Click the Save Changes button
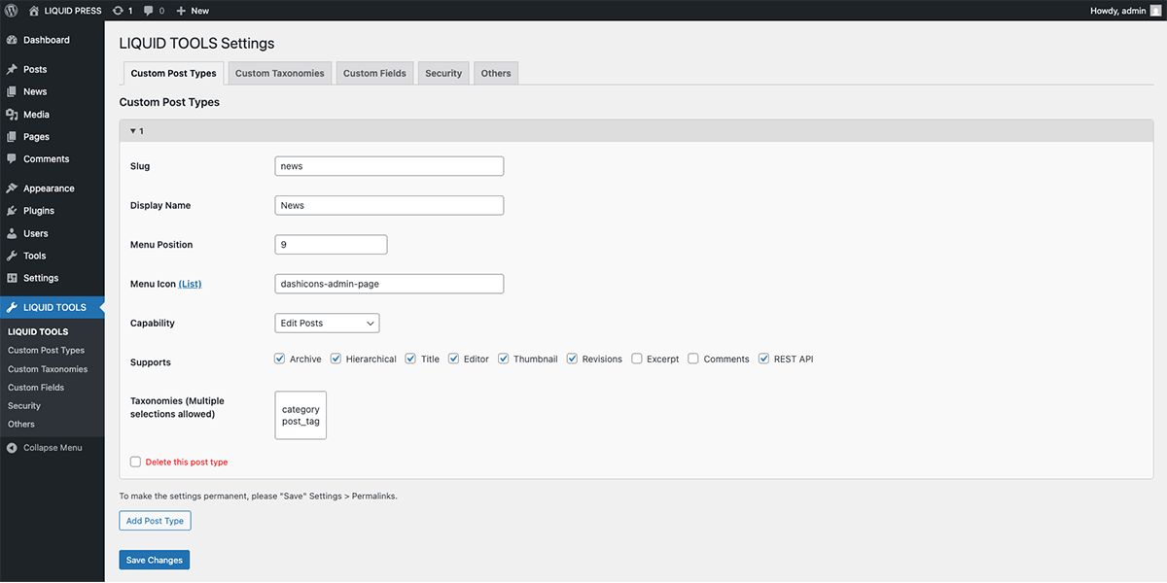This screenshot has width=1167, height=583. (x=155, y=560)
